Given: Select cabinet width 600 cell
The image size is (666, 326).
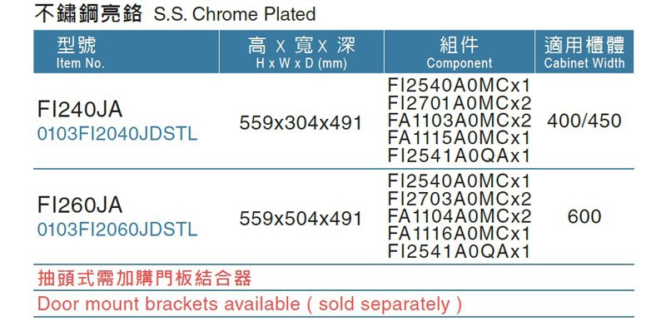Looking at the screenshot, I should [584, 216].
